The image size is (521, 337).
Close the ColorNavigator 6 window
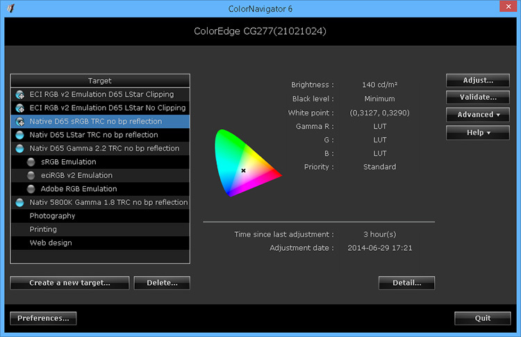[x=508, y=6]
